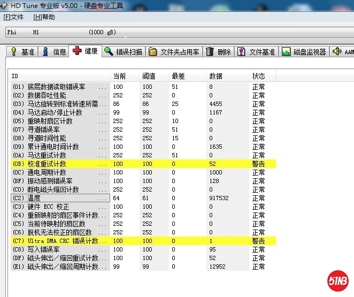Click the blue 信息 info icon
The image size is (354, 297).
(x=46, y=52)
